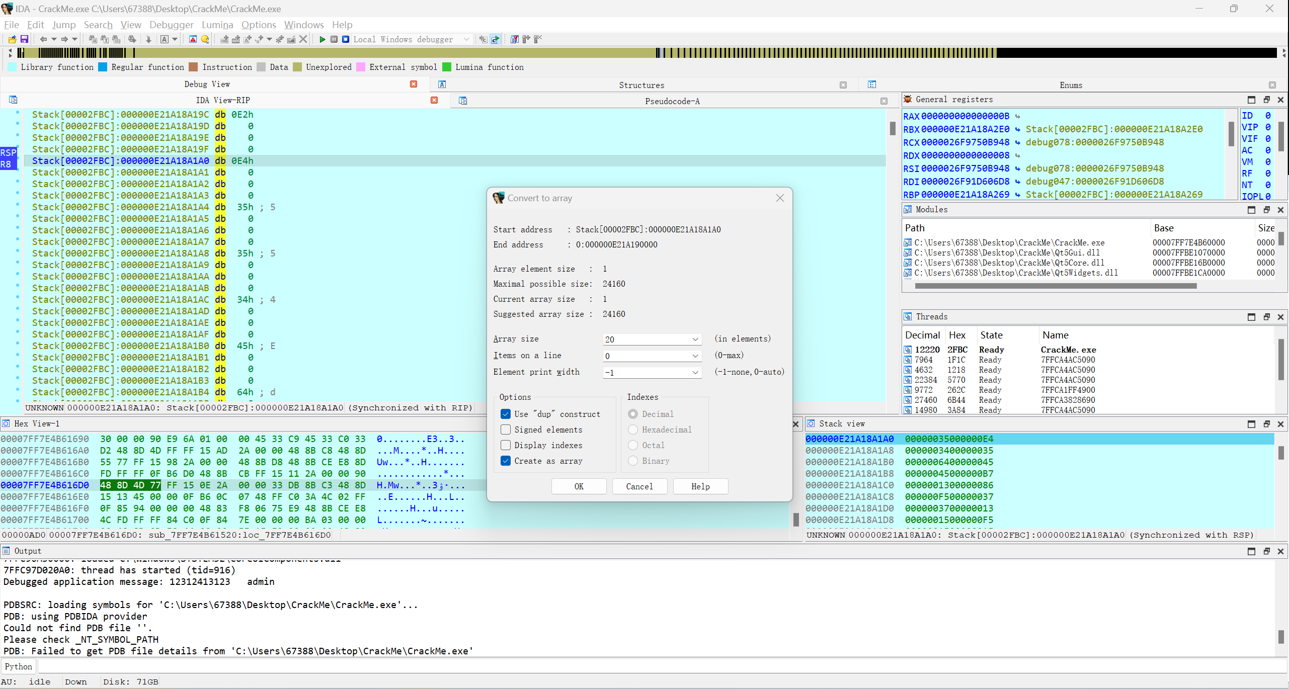Float the General registers panel
This screenshot has height=689, width=1289.
pyautogui.click(x=1266, y=100)
